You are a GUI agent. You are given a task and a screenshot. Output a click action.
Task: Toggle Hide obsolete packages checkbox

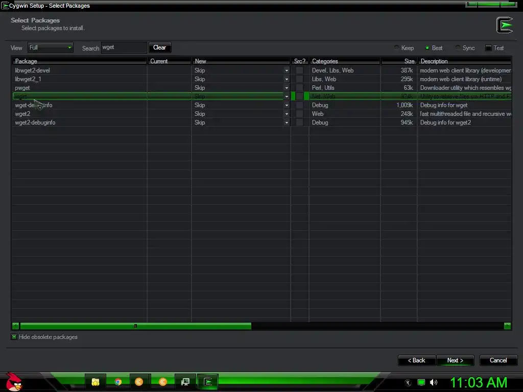(x=14, y=337)
